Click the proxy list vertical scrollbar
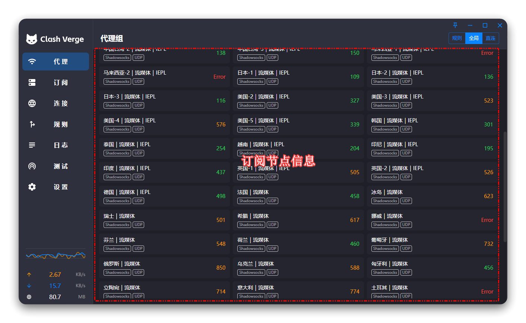This screenshot has width=526, height=323. pos(505,186)
